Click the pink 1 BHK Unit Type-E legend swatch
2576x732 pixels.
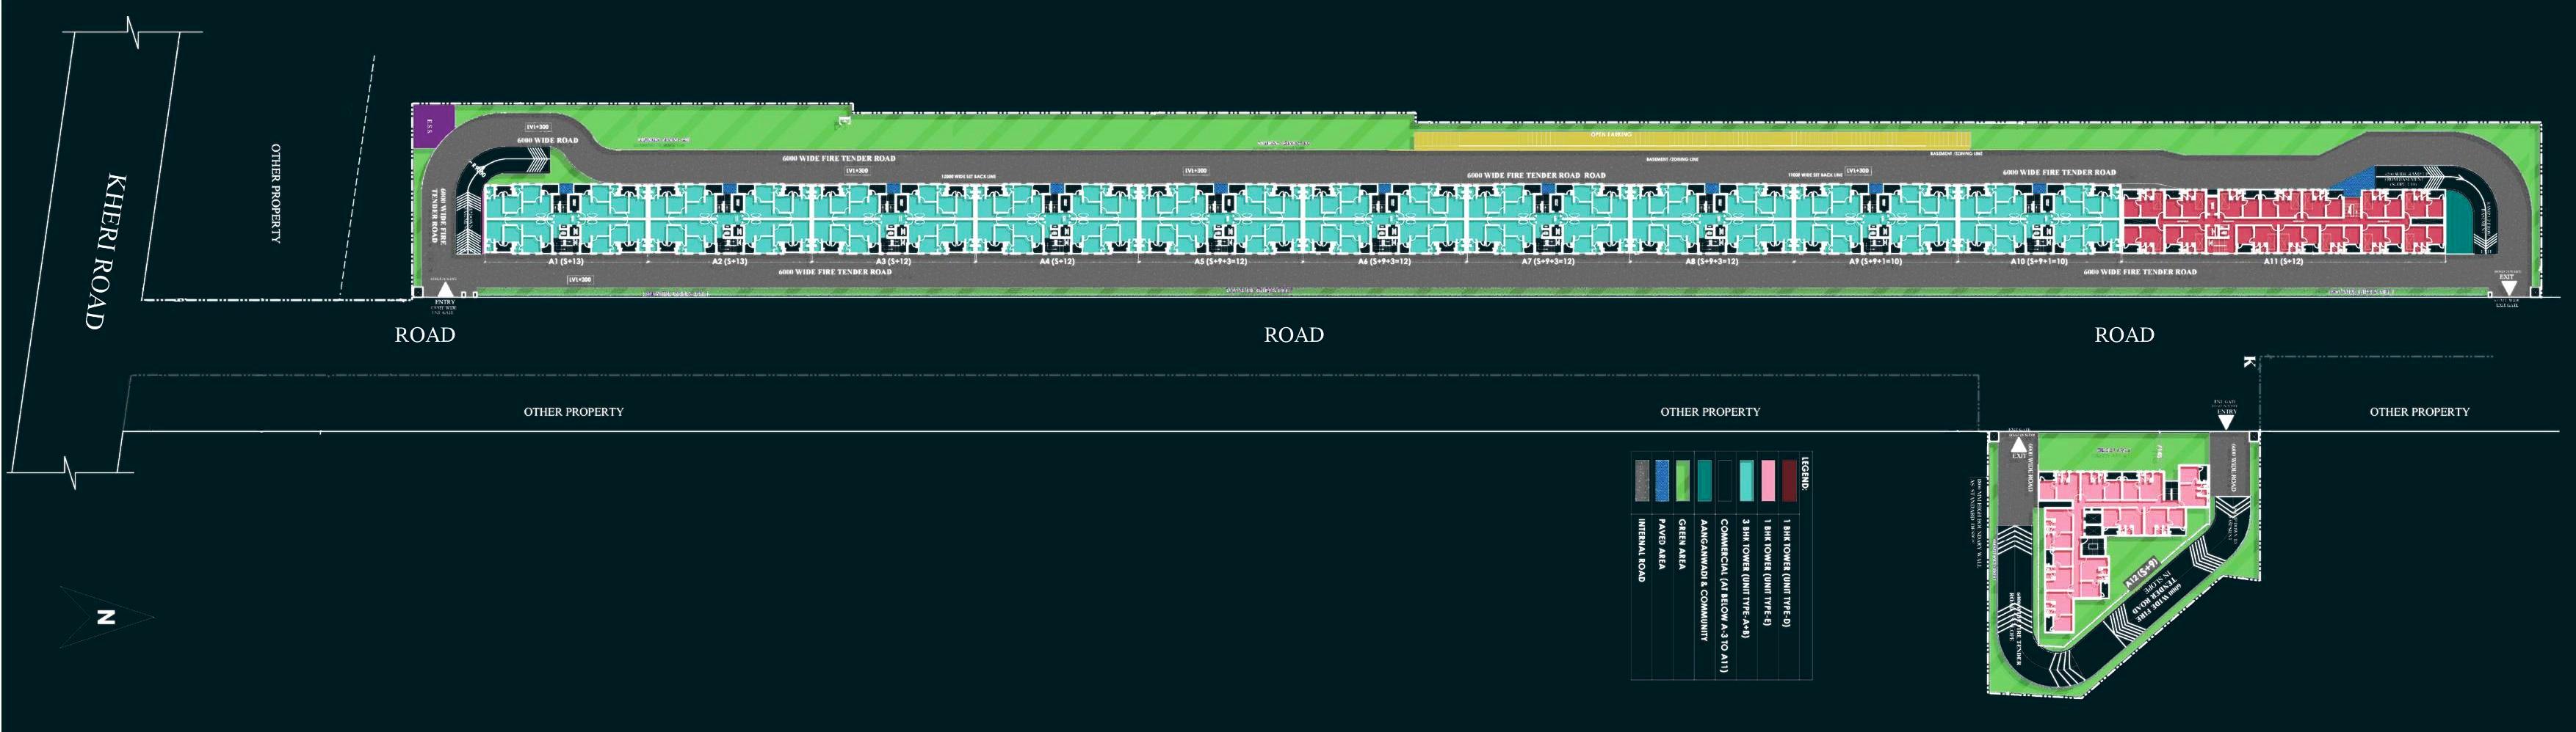pyautogui.click(x=1768, y=480)
